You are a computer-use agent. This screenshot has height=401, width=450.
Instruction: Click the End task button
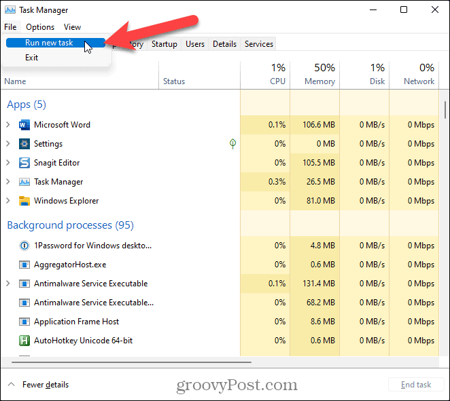click(416, 385)
